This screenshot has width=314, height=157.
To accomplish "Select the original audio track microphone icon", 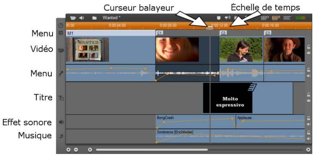I will click(x=61, y=74).
